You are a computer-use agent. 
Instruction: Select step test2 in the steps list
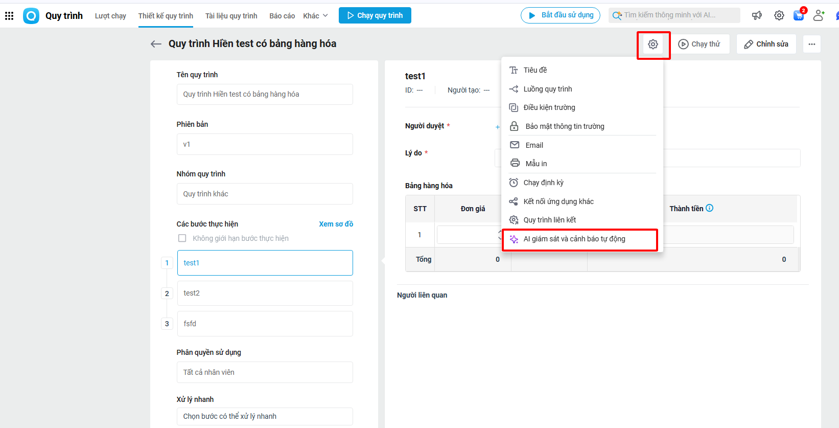coord(265,293)
